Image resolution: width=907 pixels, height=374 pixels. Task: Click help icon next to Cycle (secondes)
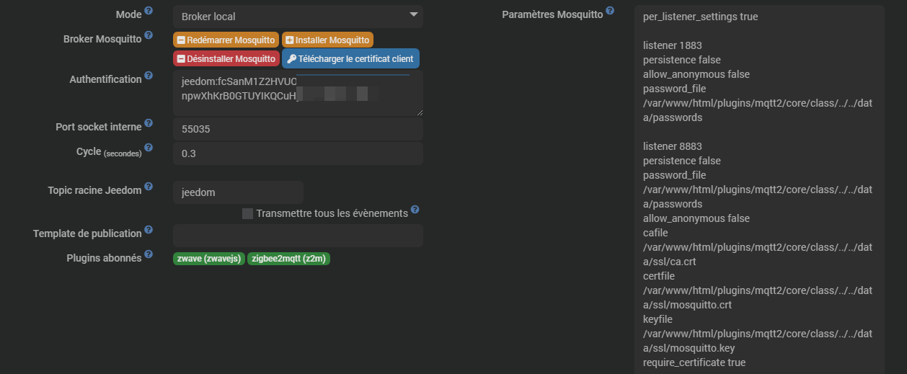[x=149, y=148]
